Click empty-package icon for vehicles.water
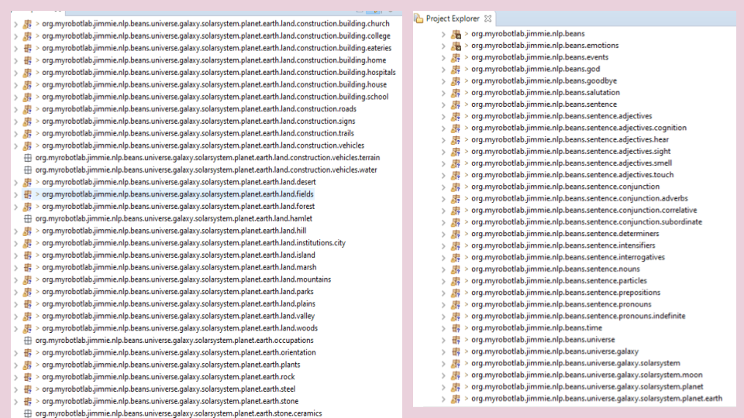744x418 pixels. click(28, 170)
